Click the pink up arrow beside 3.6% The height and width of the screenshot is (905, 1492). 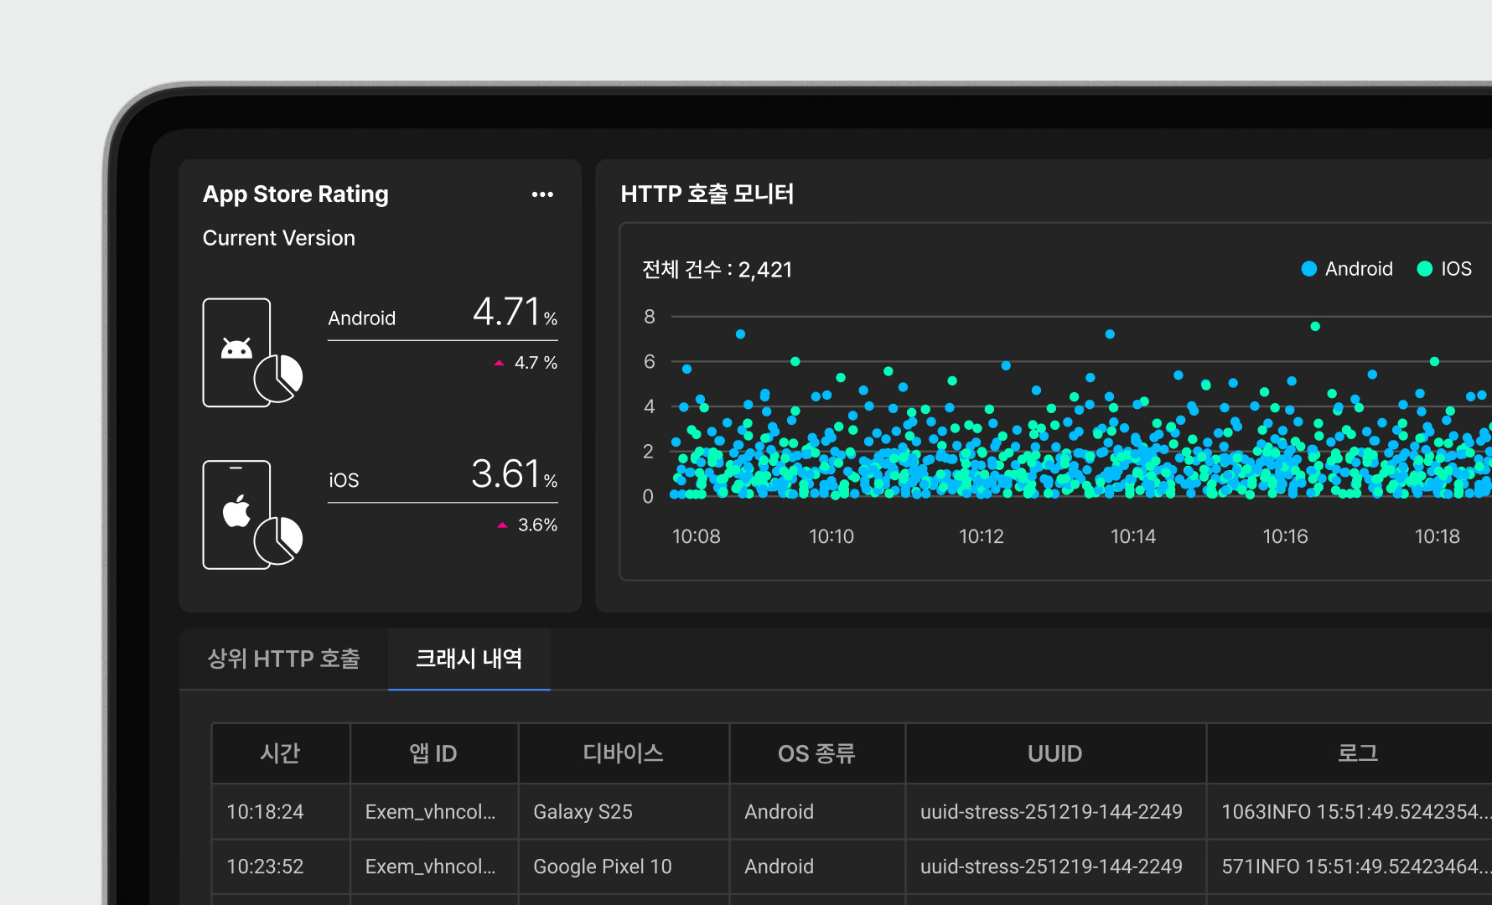tap(503, 525)
